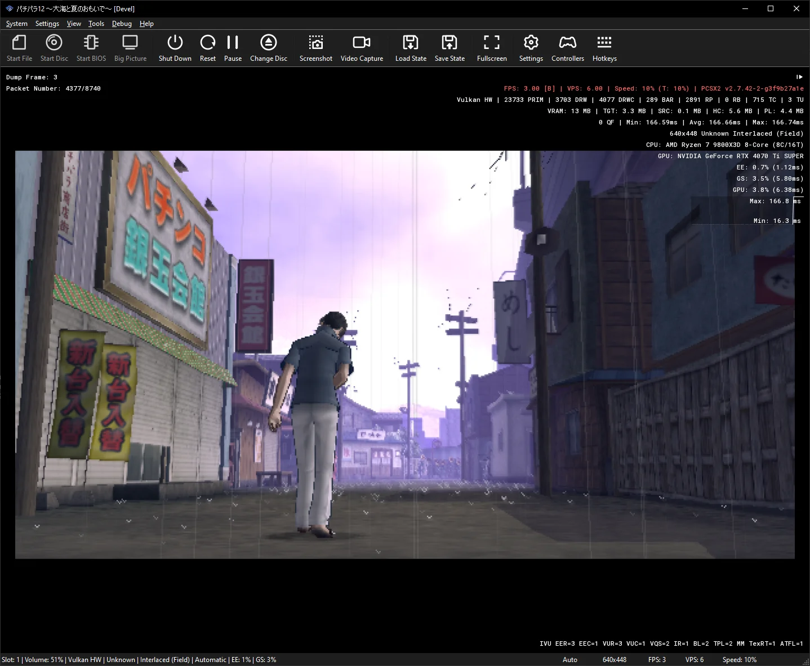
Task: Click the 'Min: 16.3 ms' frame time label
Action: 777,221
